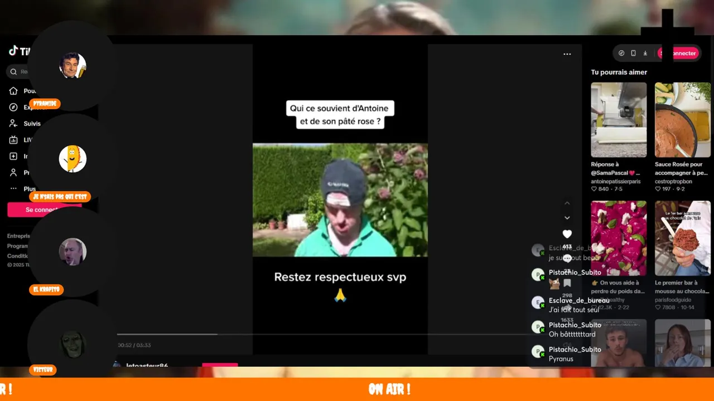
Task: Click the chat message 'J'ai fait tout seul'
Action: coord(574,310)
